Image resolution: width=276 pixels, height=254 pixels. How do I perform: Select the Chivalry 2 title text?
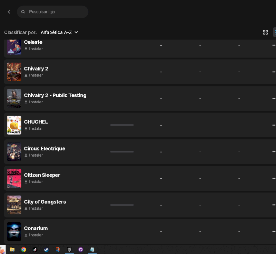pos(36,69)
